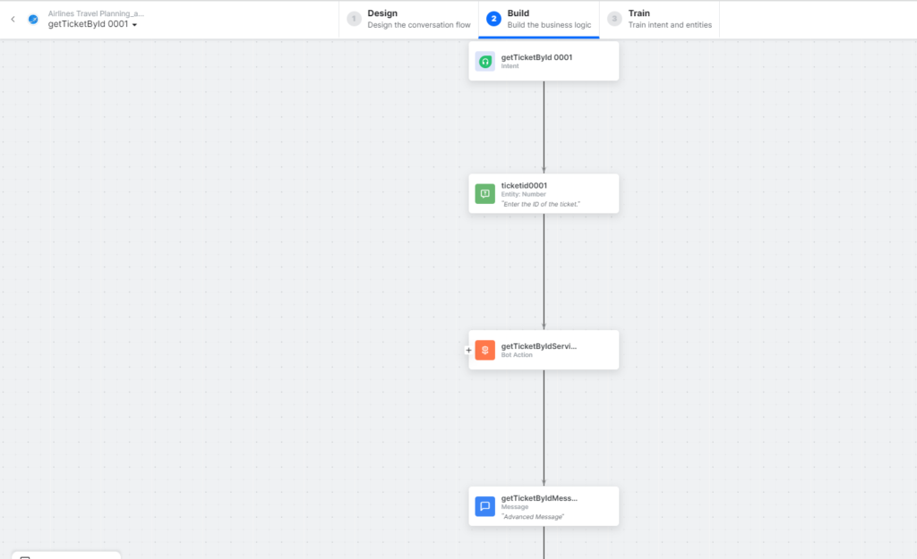The height and width of the screenshot is (559, 917).
Task: Click the orange Bot Action icon on getTicketByIdServi node
Action: pos(484,350)
